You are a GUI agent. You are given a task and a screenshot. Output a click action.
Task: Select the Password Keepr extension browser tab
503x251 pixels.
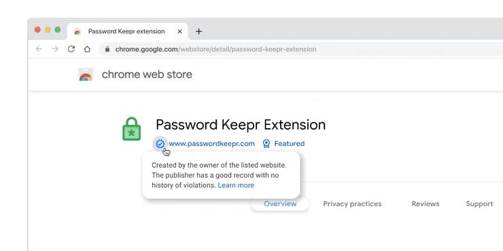tap(128, 31)
